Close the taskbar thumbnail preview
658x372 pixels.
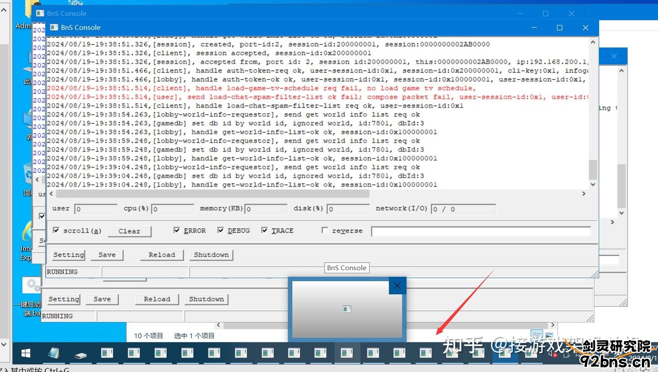tap(397, 286)
